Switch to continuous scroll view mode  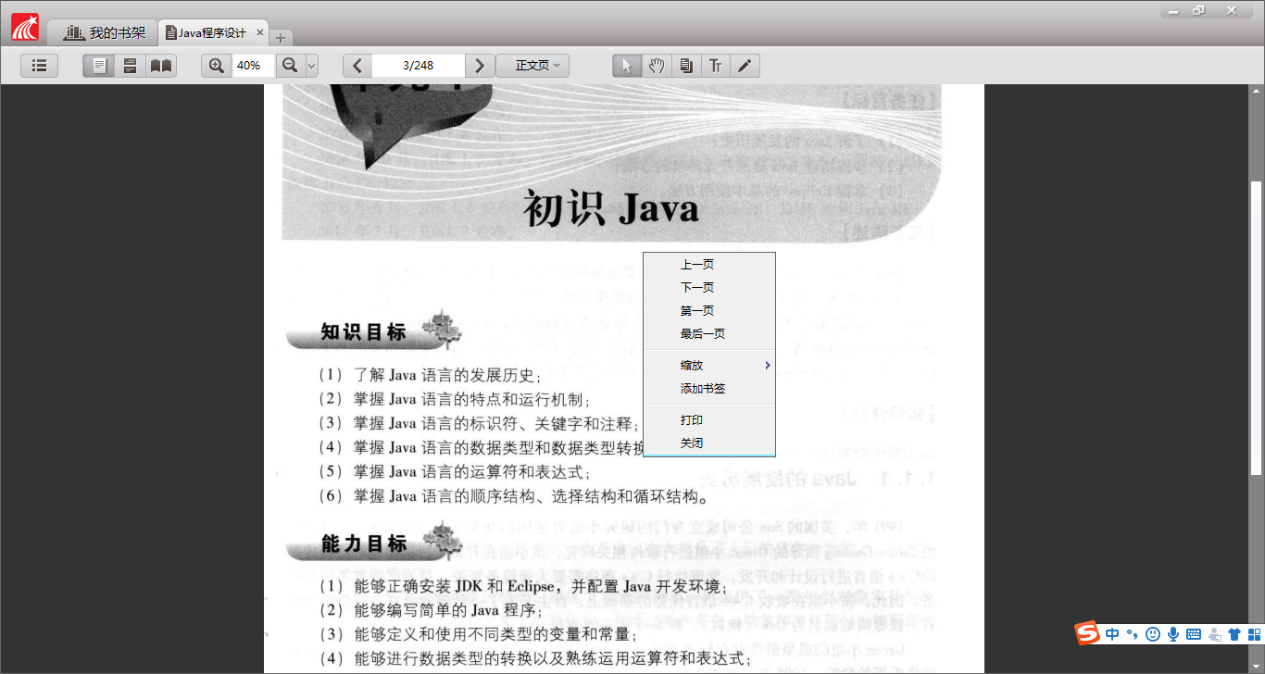[130, 66]
